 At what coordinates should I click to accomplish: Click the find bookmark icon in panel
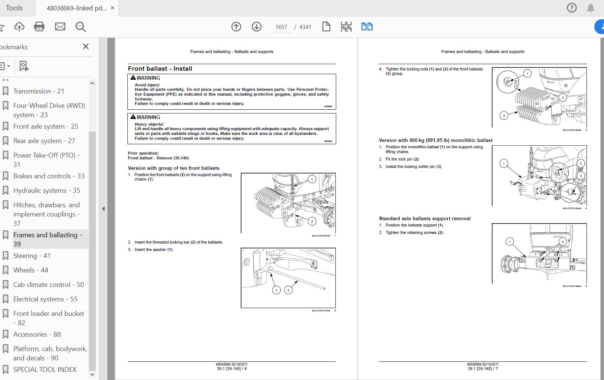(24, 66)
